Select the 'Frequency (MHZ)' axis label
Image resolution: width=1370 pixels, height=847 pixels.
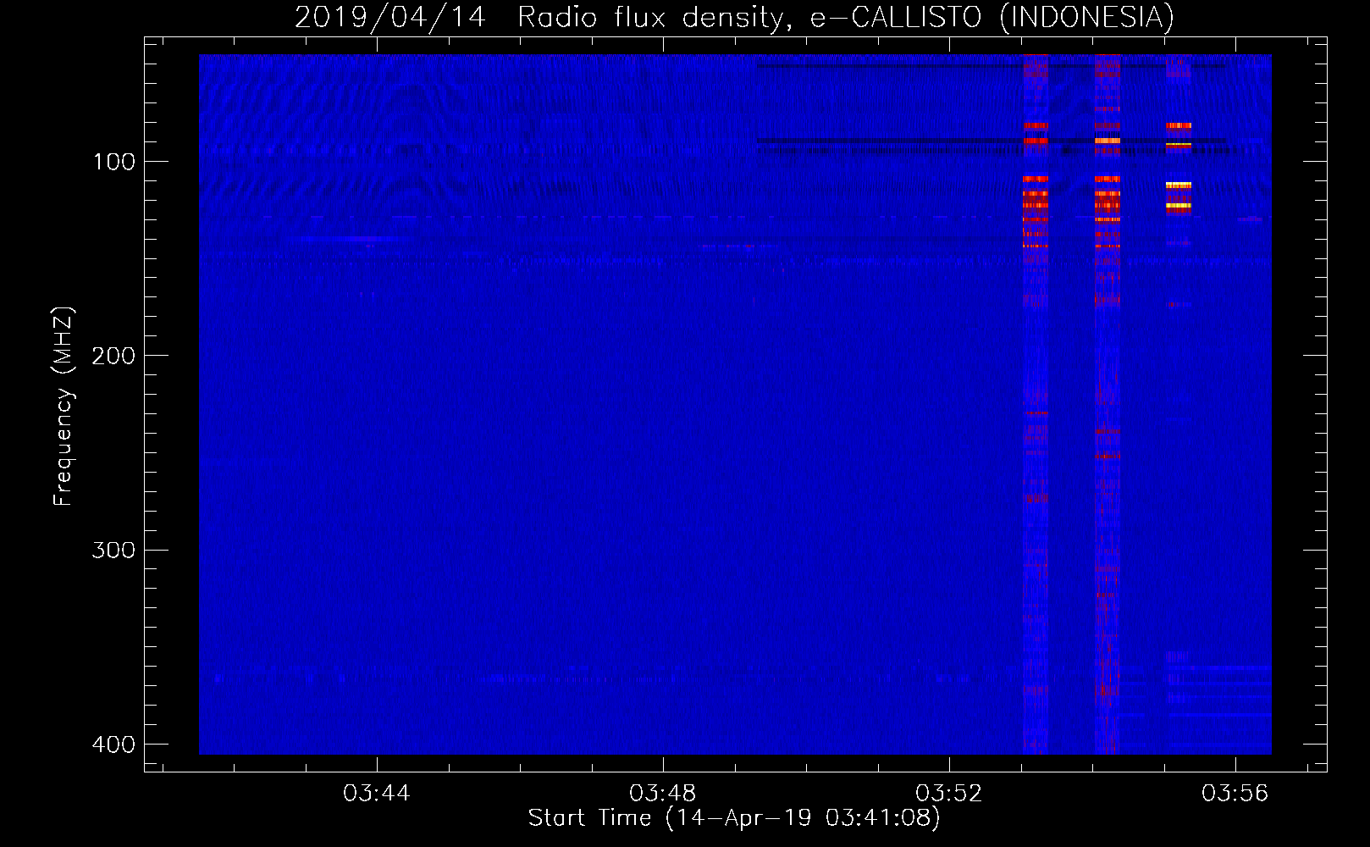click(x=64, y=407)
